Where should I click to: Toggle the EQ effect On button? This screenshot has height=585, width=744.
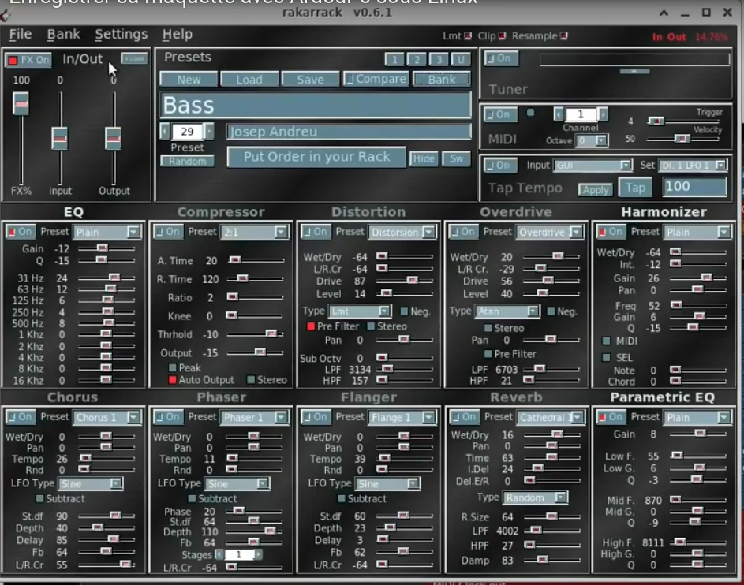[x=19, y=232]
